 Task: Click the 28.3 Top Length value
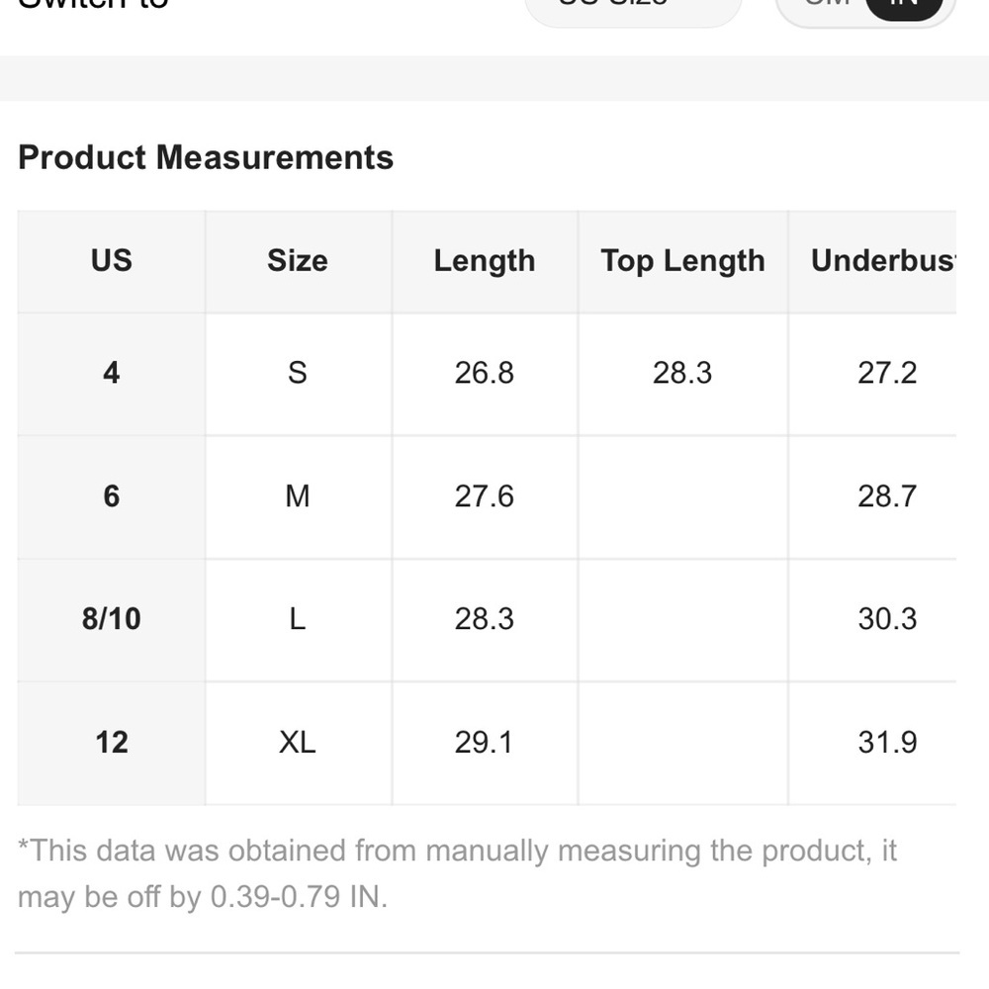coord(682,374)
